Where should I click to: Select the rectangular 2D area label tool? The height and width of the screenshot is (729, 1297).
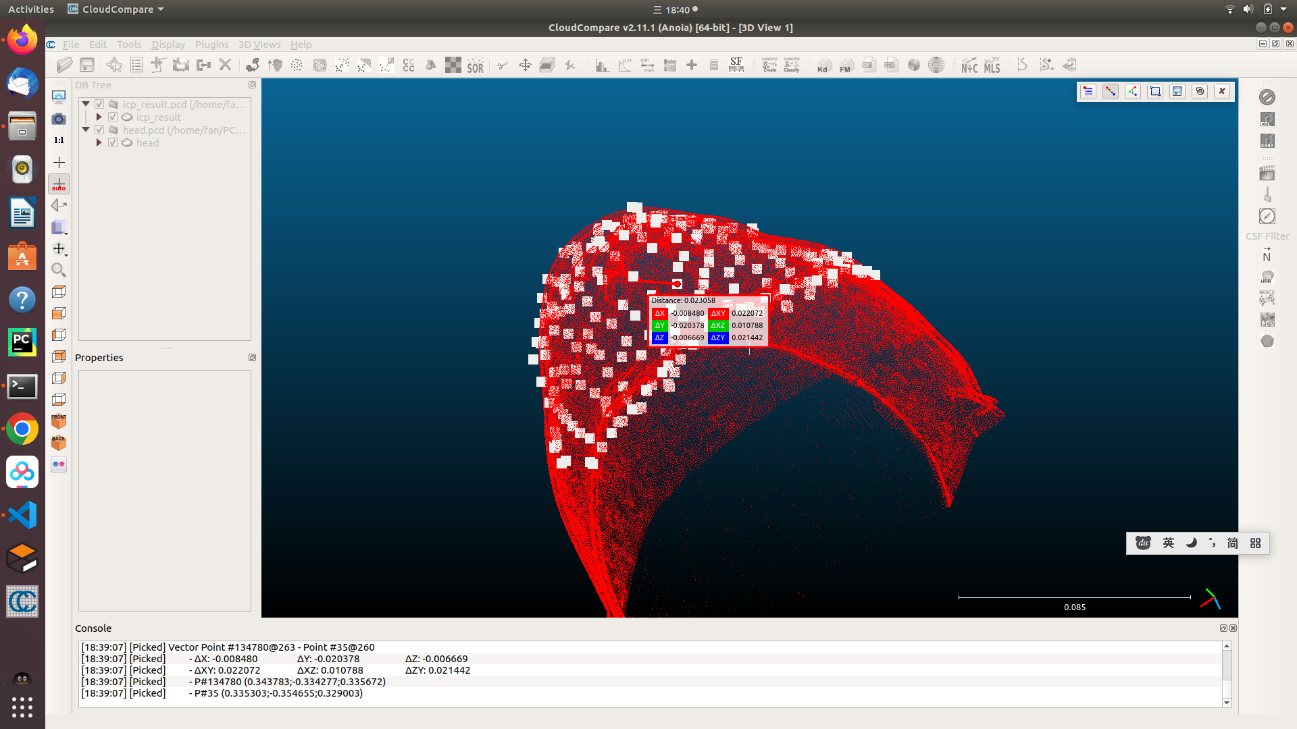[x=1155, y=92]
